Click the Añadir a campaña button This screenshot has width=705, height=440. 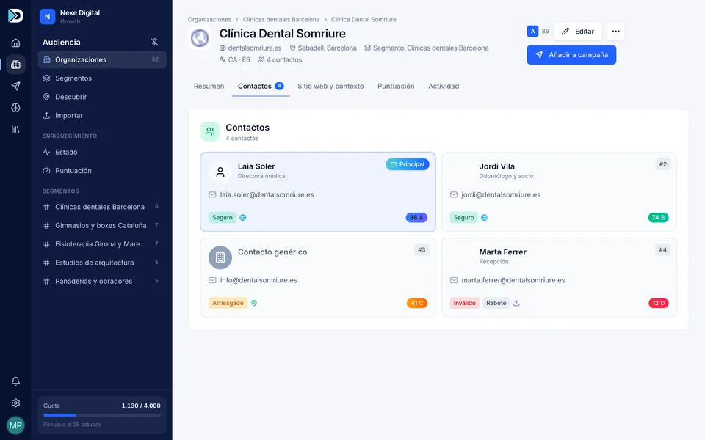(571, 55)
